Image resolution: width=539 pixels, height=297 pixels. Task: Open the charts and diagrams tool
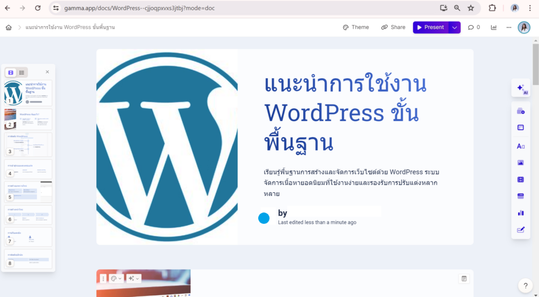coord(521,213)
